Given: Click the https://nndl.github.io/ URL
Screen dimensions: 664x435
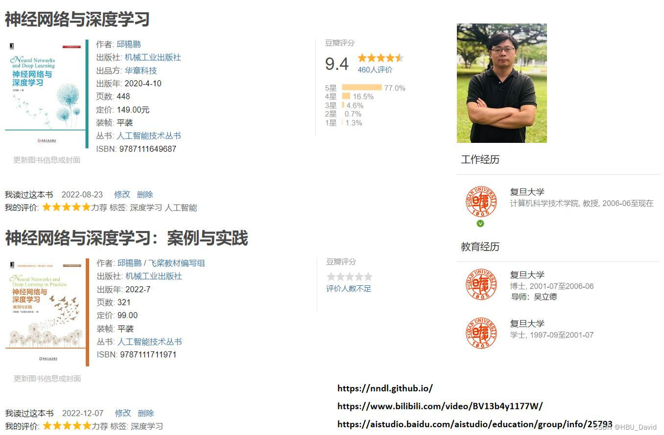Looking at the screenshot, I should pyautogui.click(x=385, y=389).
